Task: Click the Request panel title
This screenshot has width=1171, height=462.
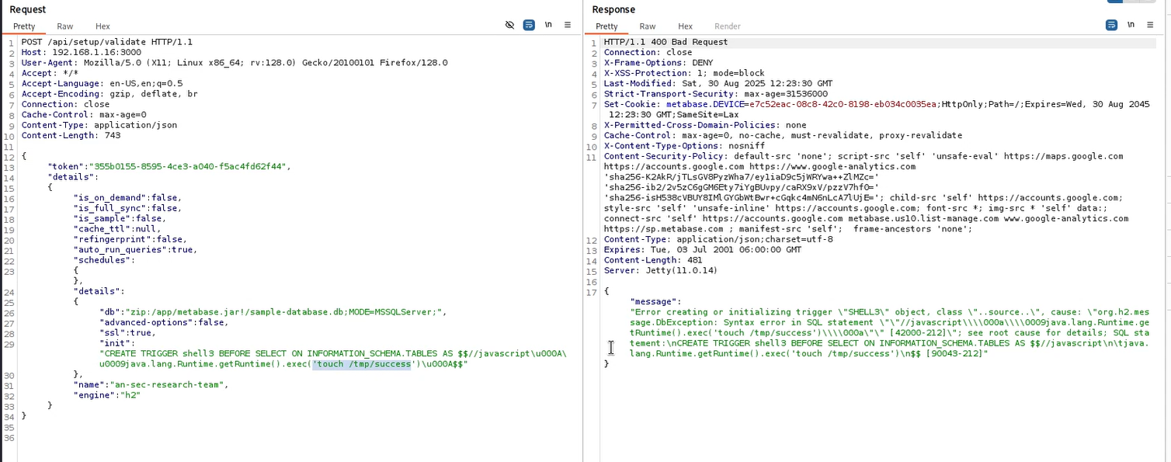Action: tap(28, 9)
